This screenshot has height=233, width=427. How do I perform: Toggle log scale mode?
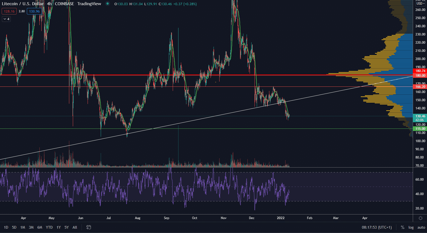click(x=411, y=227)
